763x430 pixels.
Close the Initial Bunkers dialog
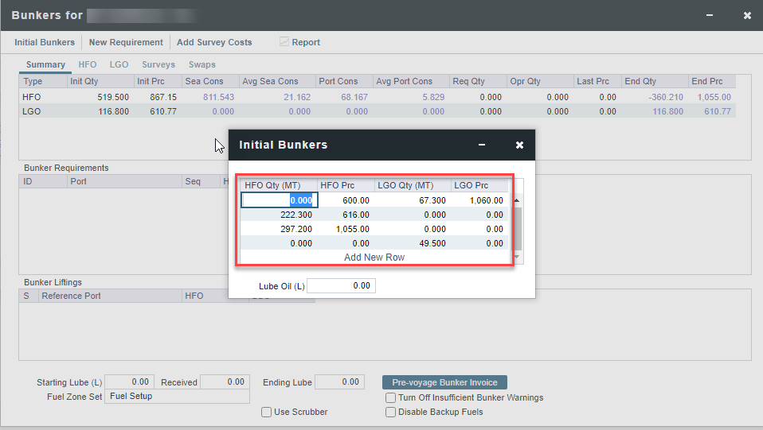519,145
